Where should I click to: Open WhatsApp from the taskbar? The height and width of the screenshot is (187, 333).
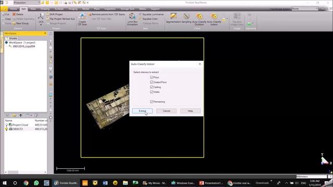pos(36,183)
